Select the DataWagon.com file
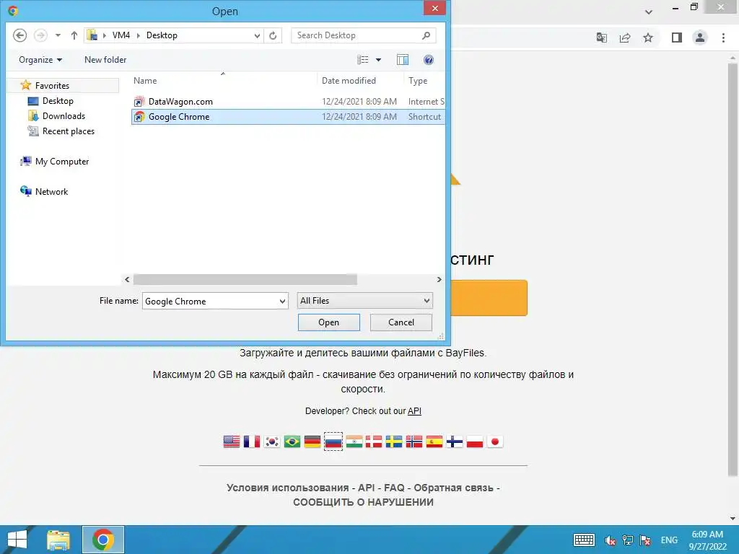This screenshot has height=554, width=739. pos(288,102)
